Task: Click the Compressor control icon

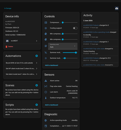Action: point(46,23)
